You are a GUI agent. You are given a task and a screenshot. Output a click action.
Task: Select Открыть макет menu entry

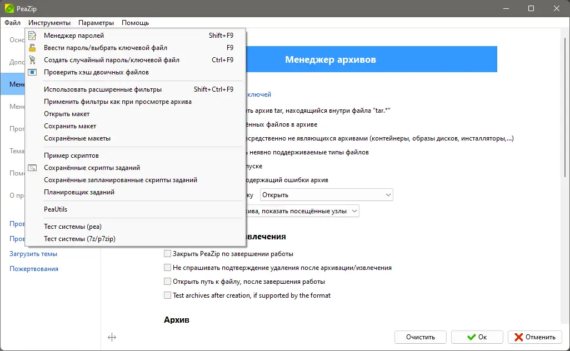135,114
